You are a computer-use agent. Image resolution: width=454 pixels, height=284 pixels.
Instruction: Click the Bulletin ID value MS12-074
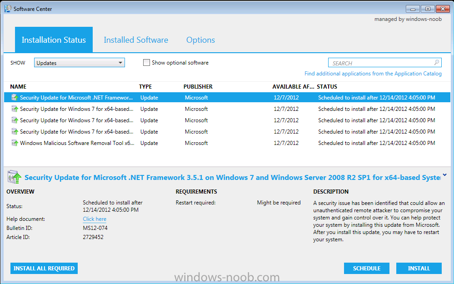[95, 228]
